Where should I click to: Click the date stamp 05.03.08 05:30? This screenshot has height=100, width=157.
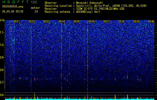[x=13, y=11]
